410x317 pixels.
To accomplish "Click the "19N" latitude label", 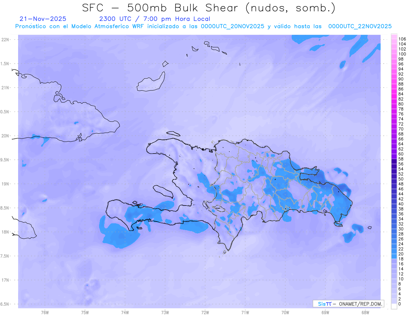I will [5, 184].
